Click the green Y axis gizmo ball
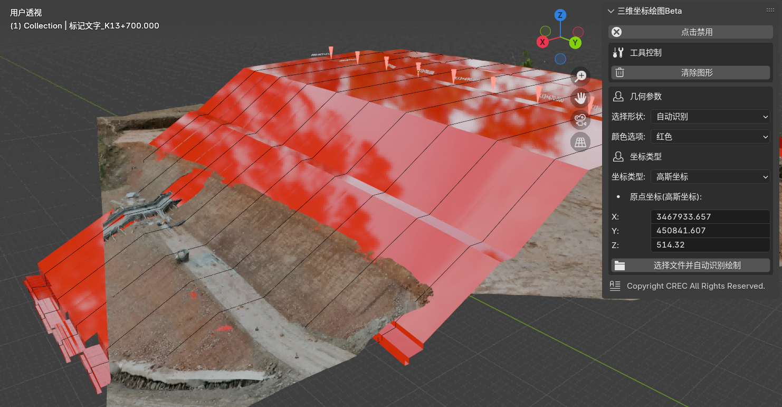This screenshot has width=782, height=407. pyautogui.click(x=575, y=42)
